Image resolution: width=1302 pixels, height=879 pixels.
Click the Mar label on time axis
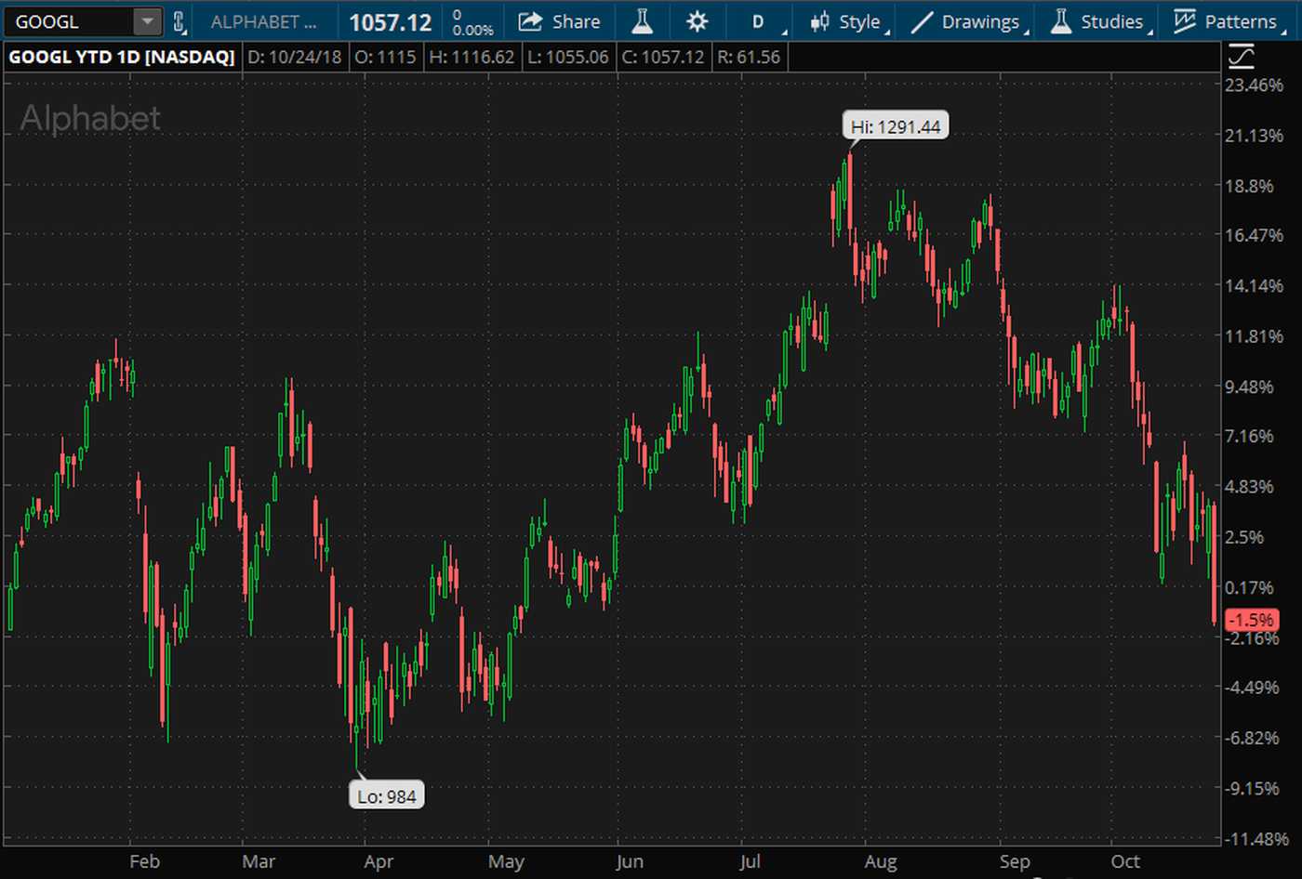point(259,861)
